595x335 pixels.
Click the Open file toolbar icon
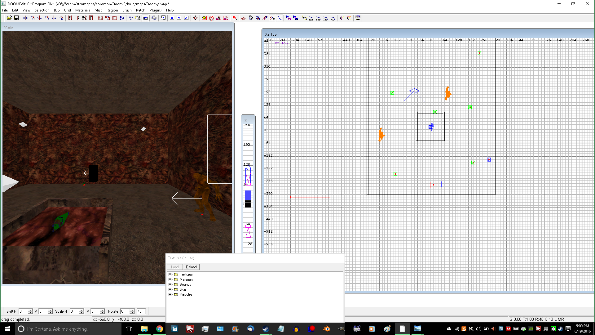click(9, 18)
